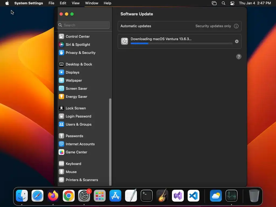276x207 pixels.
Task: Open Spotlight search in menu bar
Action: tap(223, 3)
